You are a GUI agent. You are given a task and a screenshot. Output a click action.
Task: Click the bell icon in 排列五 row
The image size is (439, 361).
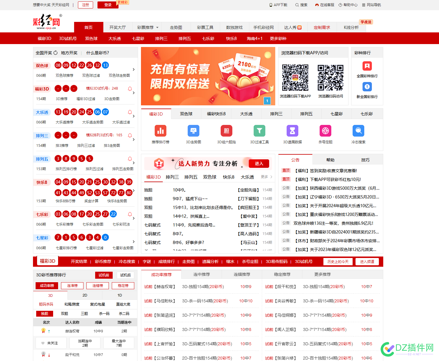coord(130,159)
